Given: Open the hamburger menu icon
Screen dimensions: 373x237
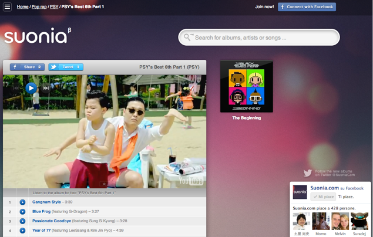Looking at the screenshot, I should tap(7, 6).
